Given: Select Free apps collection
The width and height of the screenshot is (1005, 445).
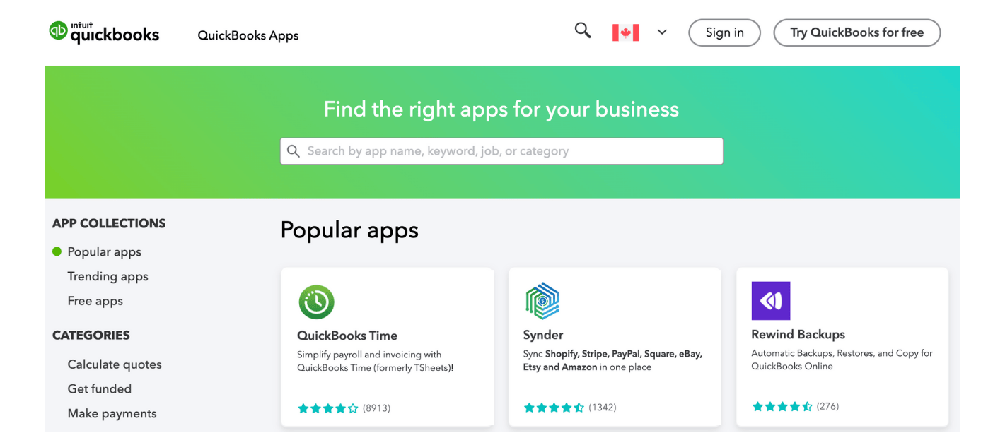Looking at the screenshot, I should (95, 301).
